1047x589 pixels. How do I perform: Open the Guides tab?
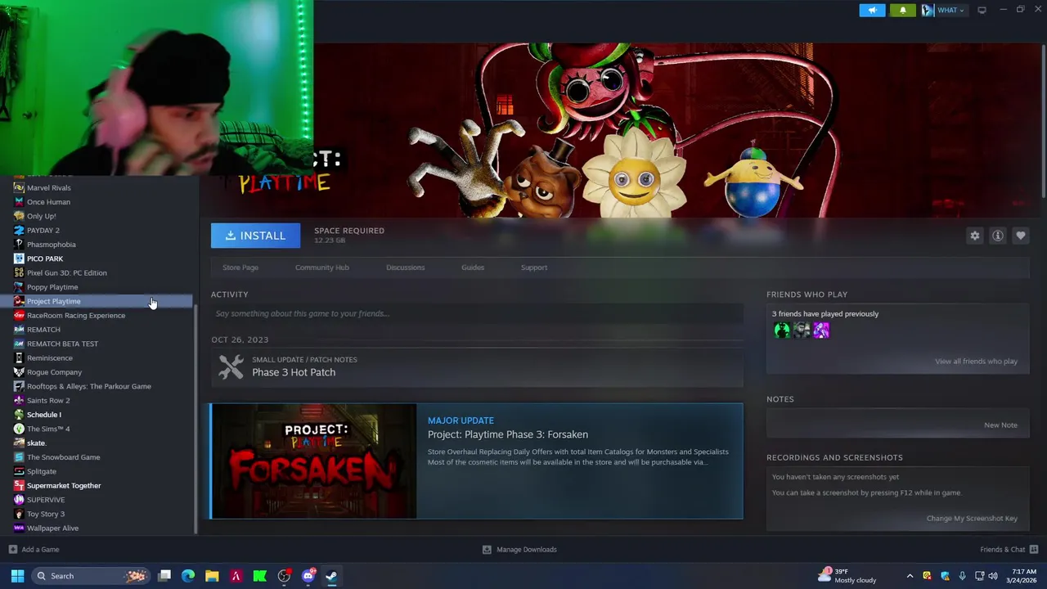point(473,268)
